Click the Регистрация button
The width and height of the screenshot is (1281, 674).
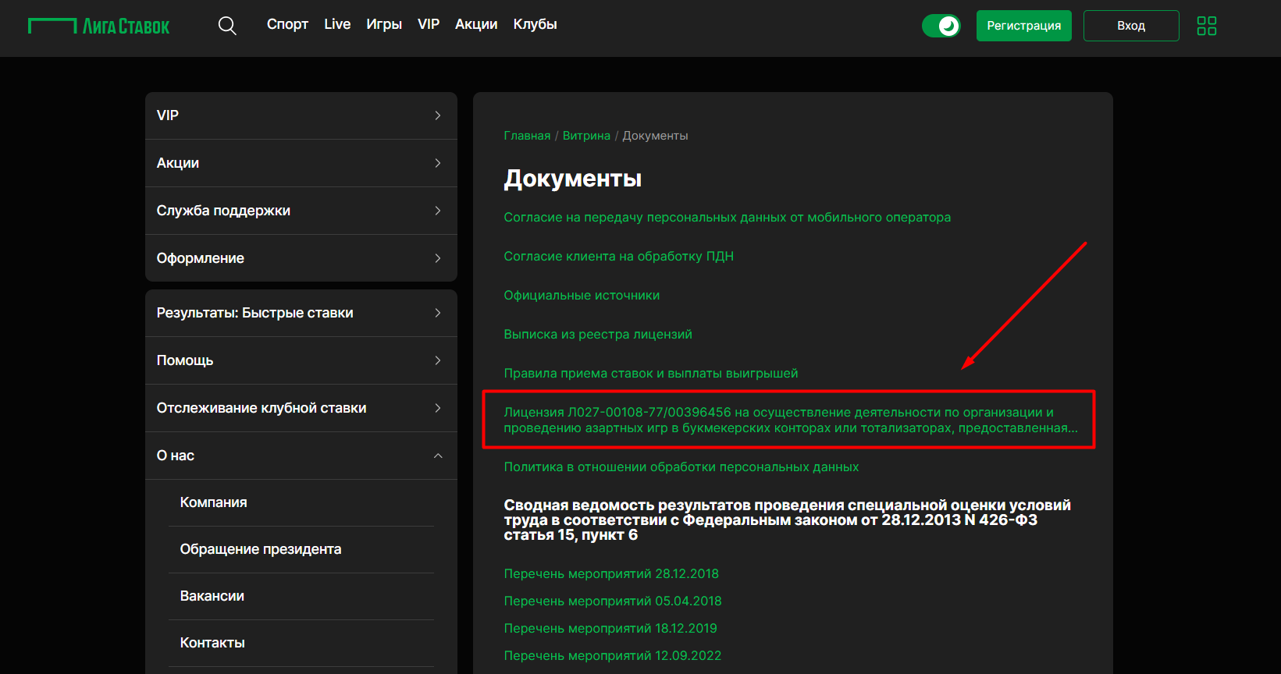pyautogui.click(x=1023, y=26)
